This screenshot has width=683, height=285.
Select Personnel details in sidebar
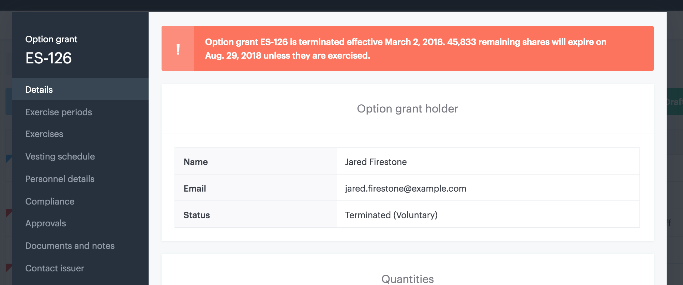pos(60,179)
